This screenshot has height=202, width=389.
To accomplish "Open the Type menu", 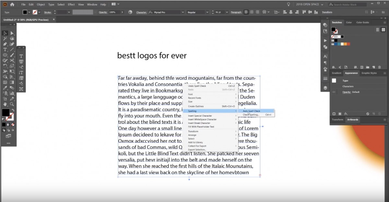I will (x=51, y=5).
